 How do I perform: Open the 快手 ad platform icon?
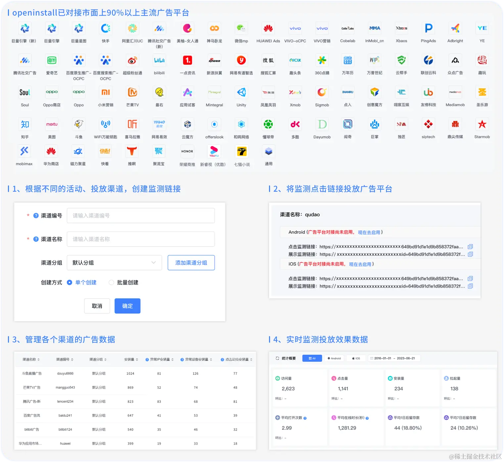click(106, 28)
